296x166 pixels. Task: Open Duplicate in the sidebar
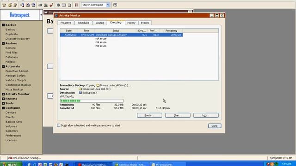pyautogui.click(x=12, y=34)
